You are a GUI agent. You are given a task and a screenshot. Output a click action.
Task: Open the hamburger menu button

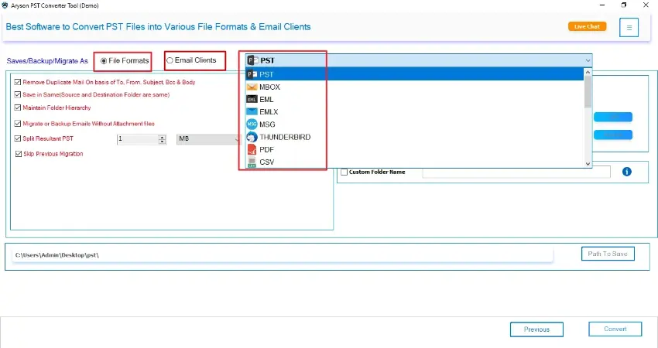pos(629,27)
